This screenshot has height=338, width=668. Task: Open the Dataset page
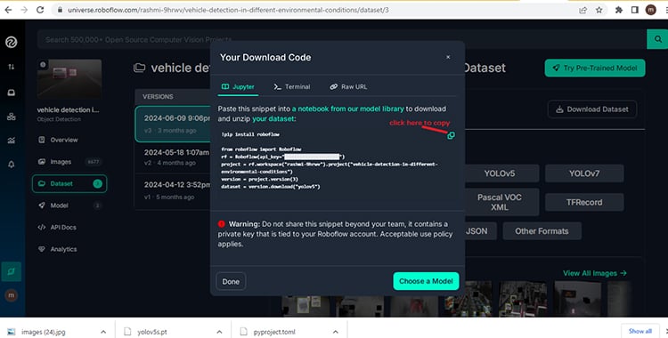pos(69,184)
